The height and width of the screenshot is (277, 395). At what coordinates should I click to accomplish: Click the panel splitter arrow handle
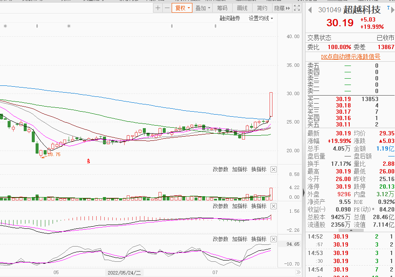coord(303,193)
